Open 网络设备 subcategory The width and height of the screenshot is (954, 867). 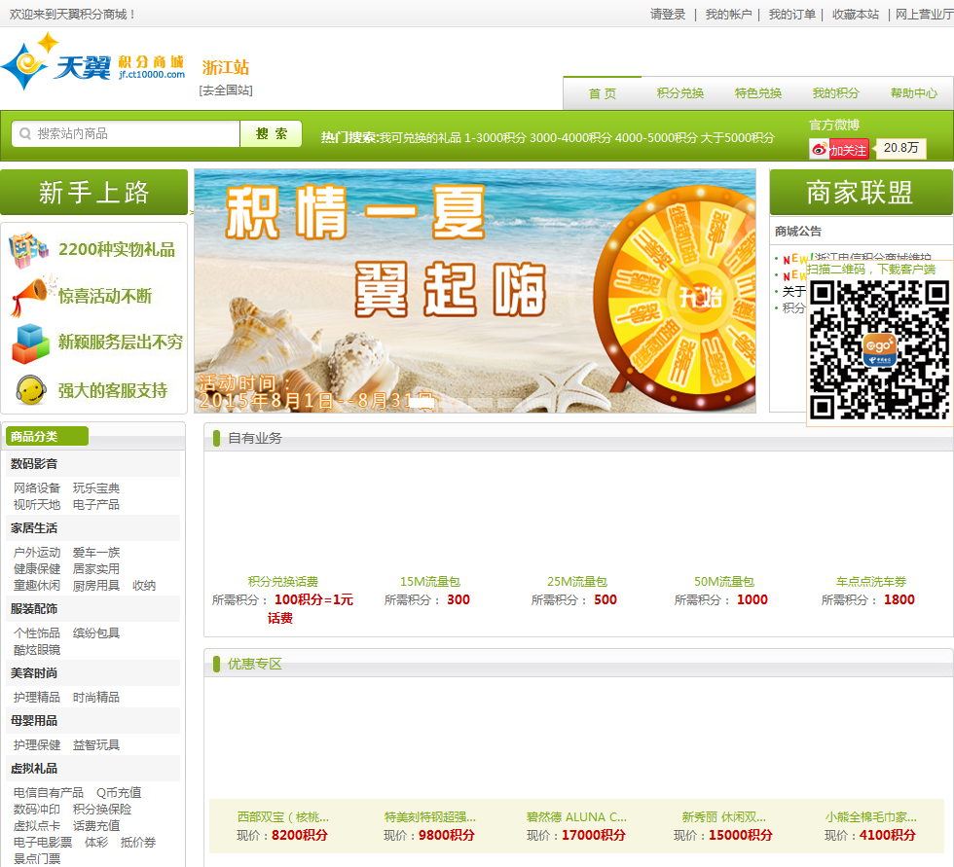click(x=37, y=488)
